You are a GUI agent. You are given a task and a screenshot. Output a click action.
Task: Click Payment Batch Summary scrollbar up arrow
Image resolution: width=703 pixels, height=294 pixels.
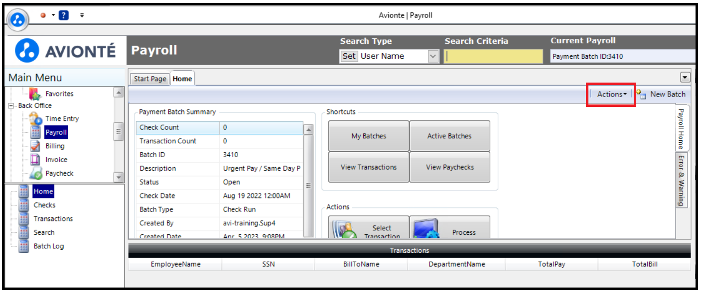(x=308, y=130)
